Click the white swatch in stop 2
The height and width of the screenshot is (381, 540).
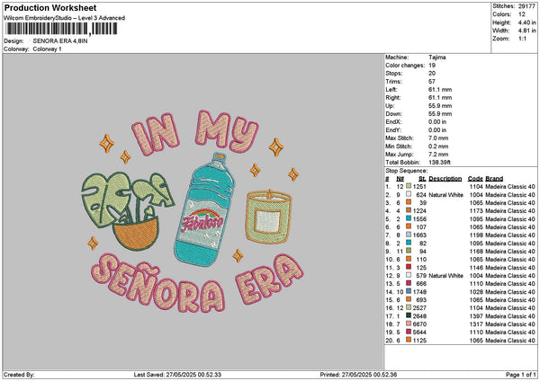(x=409, y=195)
